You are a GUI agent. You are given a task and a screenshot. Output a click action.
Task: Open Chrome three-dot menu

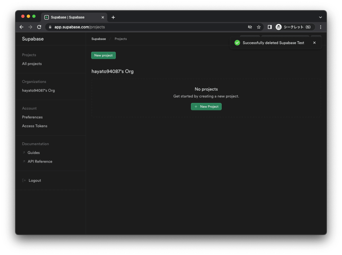pos(321,27)
